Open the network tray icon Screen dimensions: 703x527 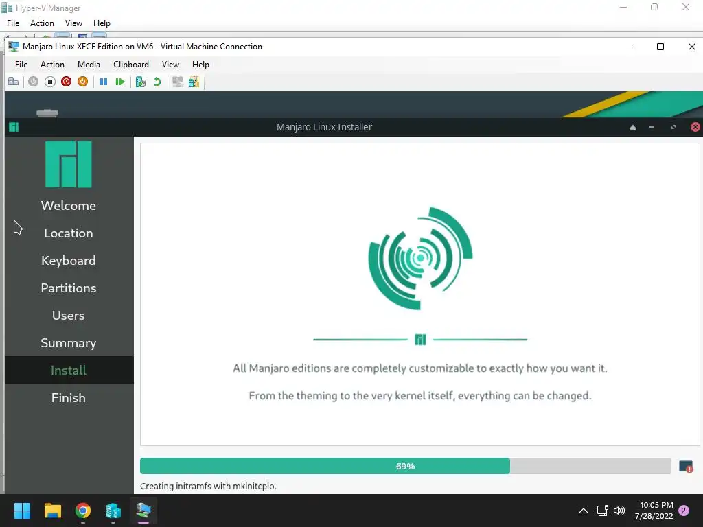coord(602,511)
